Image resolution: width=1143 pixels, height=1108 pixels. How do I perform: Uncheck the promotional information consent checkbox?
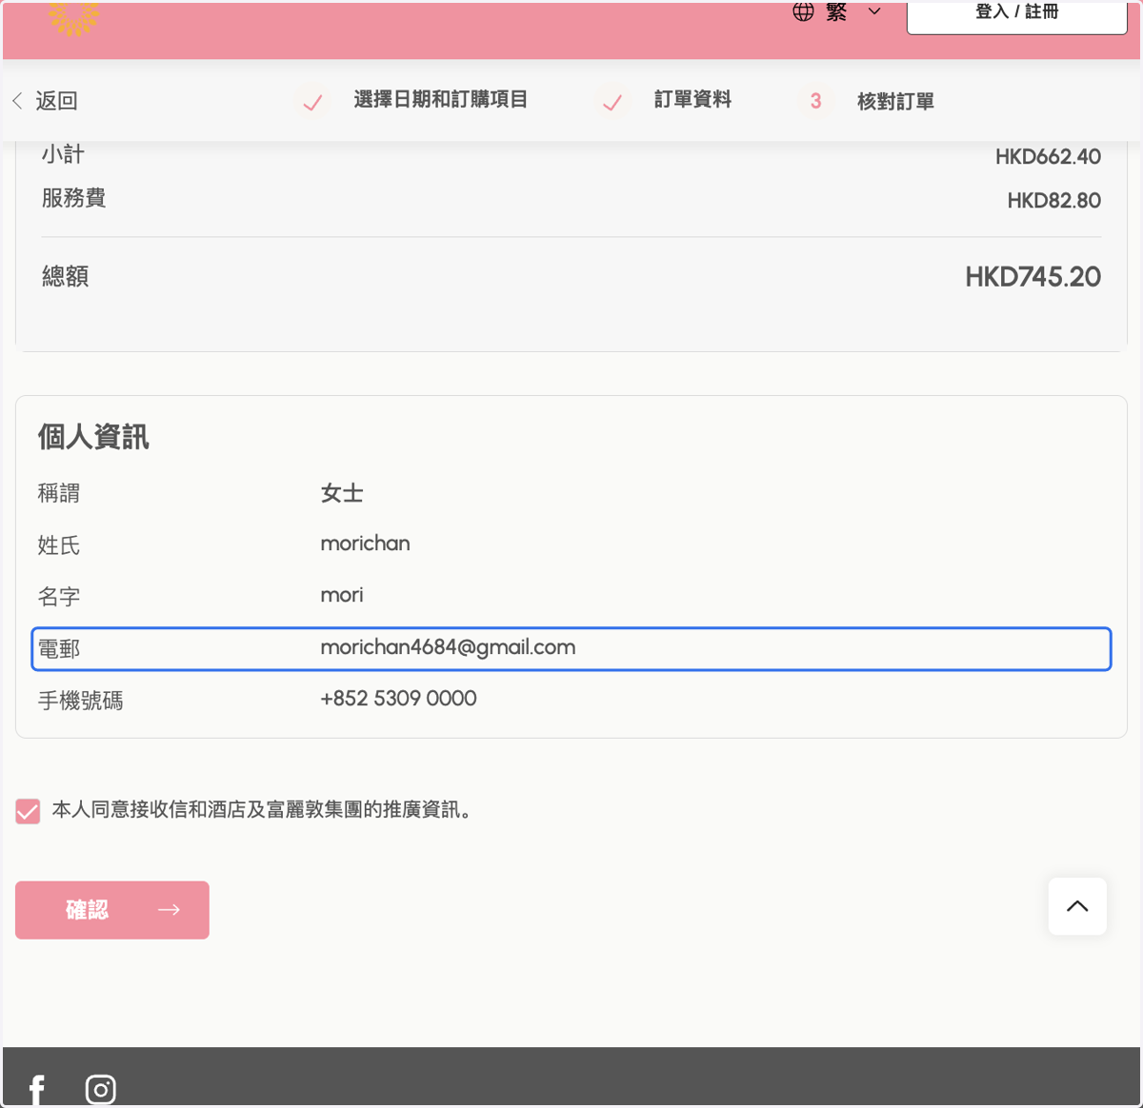point(28,811)
